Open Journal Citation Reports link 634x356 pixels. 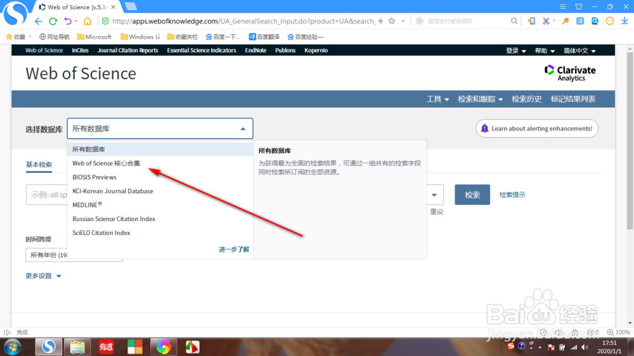point(128,51)
